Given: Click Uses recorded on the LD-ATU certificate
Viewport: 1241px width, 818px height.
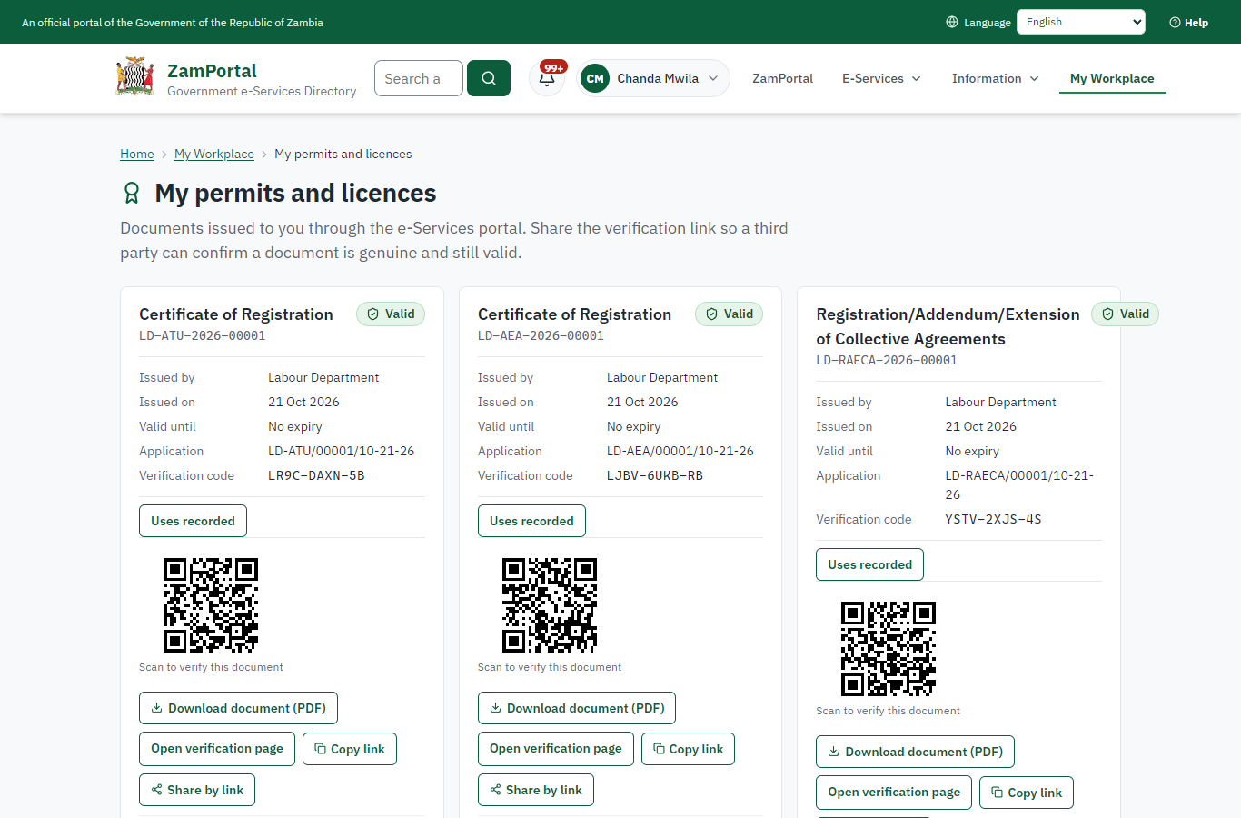Looking at the screenshot, I should point(193,521).
